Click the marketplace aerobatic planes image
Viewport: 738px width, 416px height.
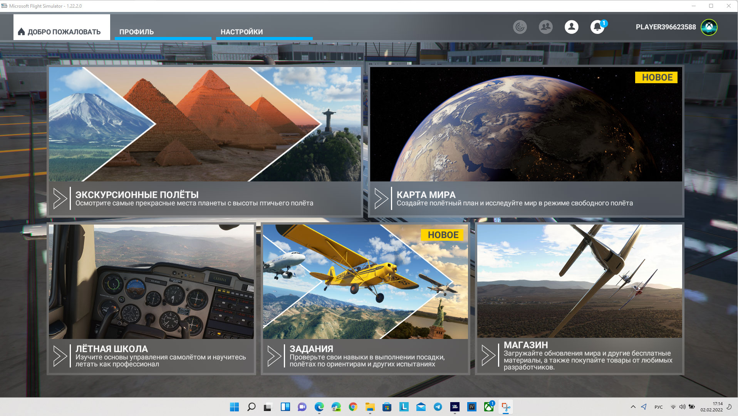pos(580,281)
